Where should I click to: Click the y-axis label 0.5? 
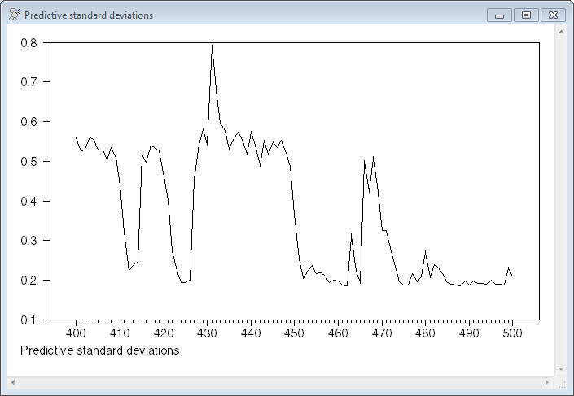coord(29,161)
